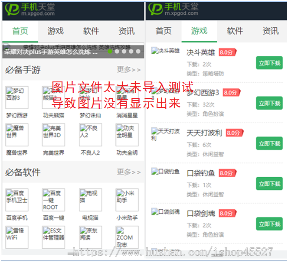Open the 小米助手 app thumbnail
Screen dimensions: 288x263
point(127,200)
